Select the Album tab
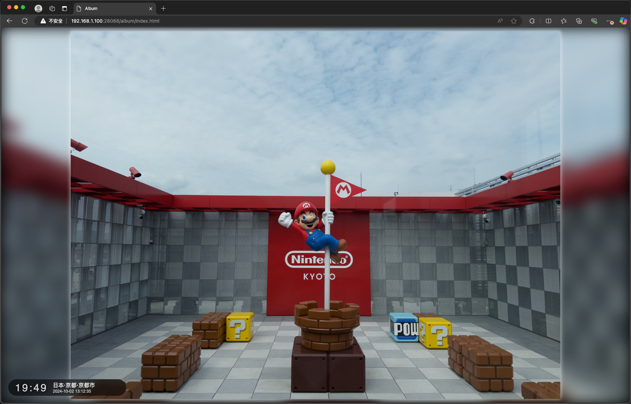Screen dimensions: 631x404 tap(115, 9)
